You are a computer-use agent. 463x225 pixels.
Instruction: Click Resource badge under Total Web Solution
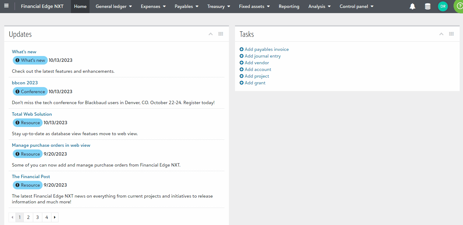tap(28, 123)
